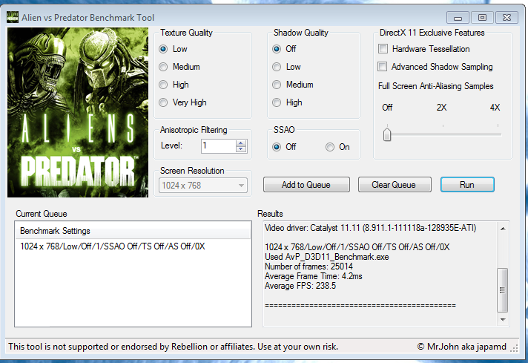Click the results scrollbar thumb
528x363 pixels.
502,290
